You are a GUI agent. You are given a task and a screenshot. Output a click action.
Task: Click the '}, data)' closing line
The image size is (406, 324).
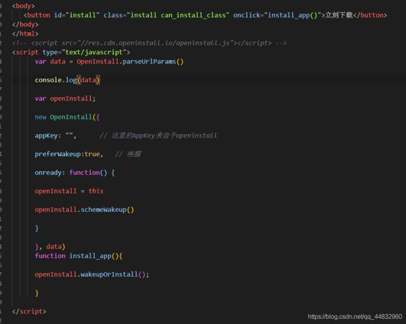click(x=50, y=247)
